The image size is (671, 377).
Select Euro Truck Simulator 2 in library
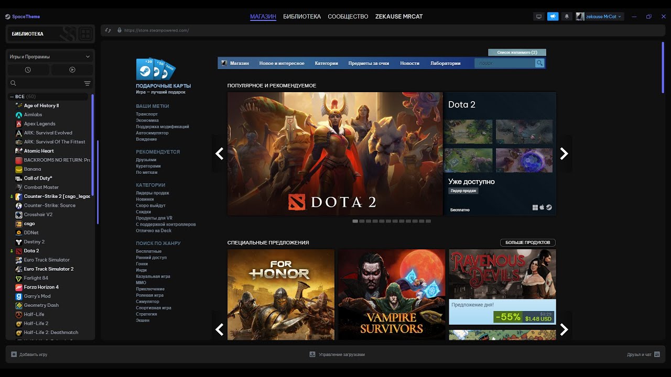(x=49, y=269)
